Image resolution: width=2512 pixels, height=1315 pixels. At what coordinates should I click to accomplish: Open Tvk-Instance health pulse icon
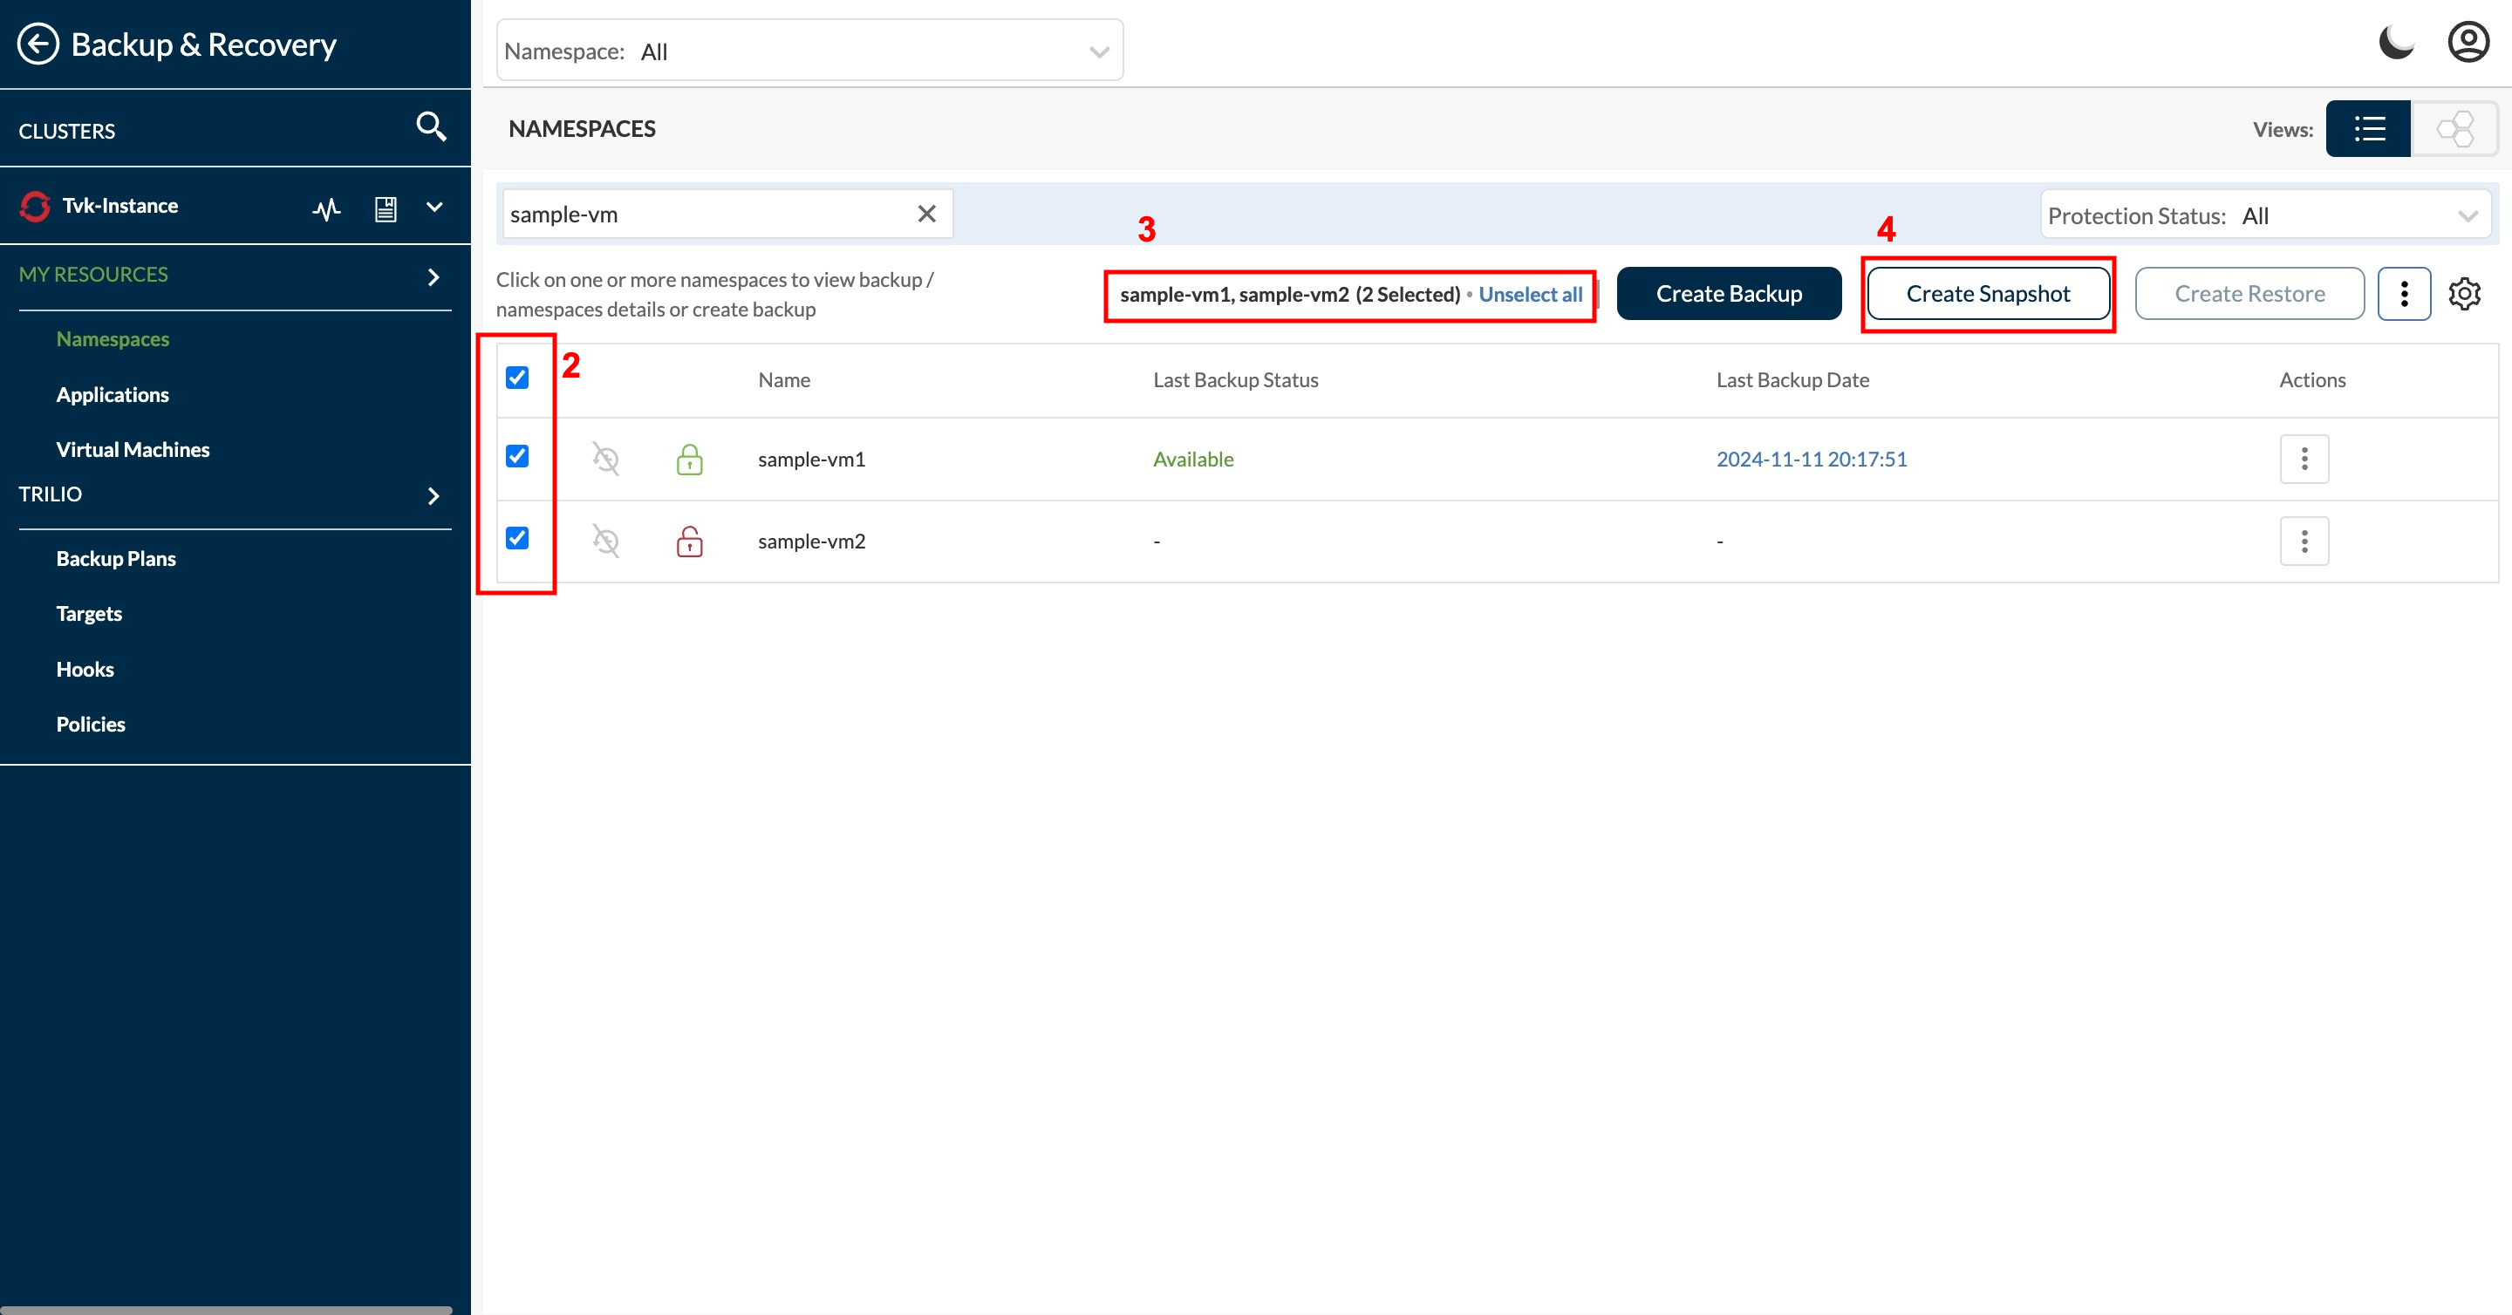[x=327, y=208]
